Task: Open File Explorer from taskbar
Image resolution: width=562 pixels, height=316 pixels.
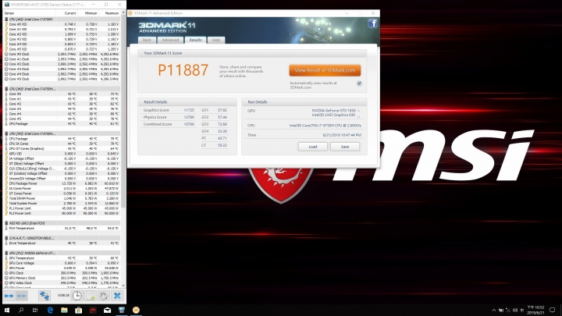Action: click(x=64, y=311)
